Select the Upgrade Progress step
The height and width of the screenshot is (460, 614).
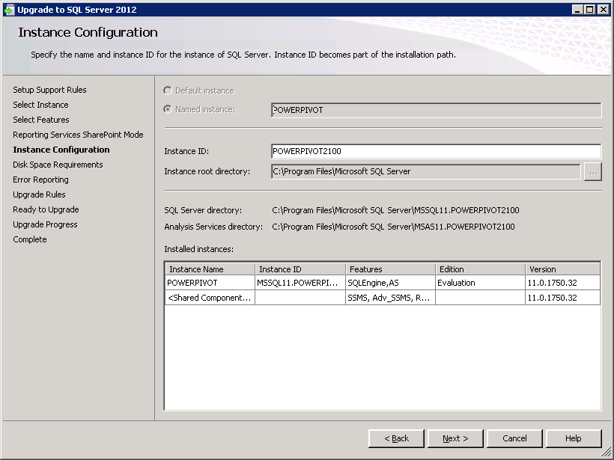click(45, 224)
